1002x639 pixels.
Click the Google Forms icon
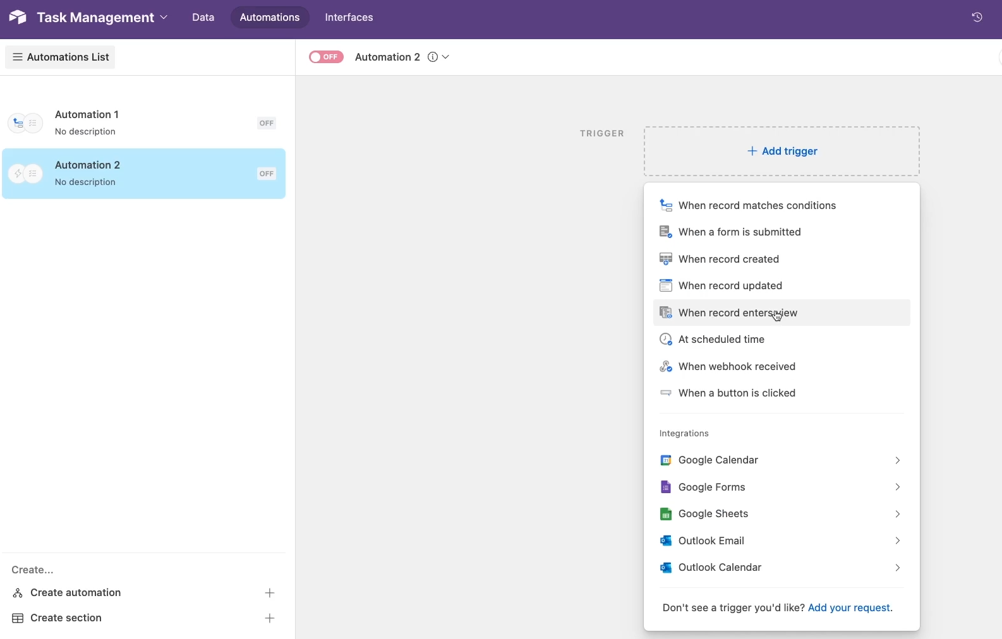[665, 487]
